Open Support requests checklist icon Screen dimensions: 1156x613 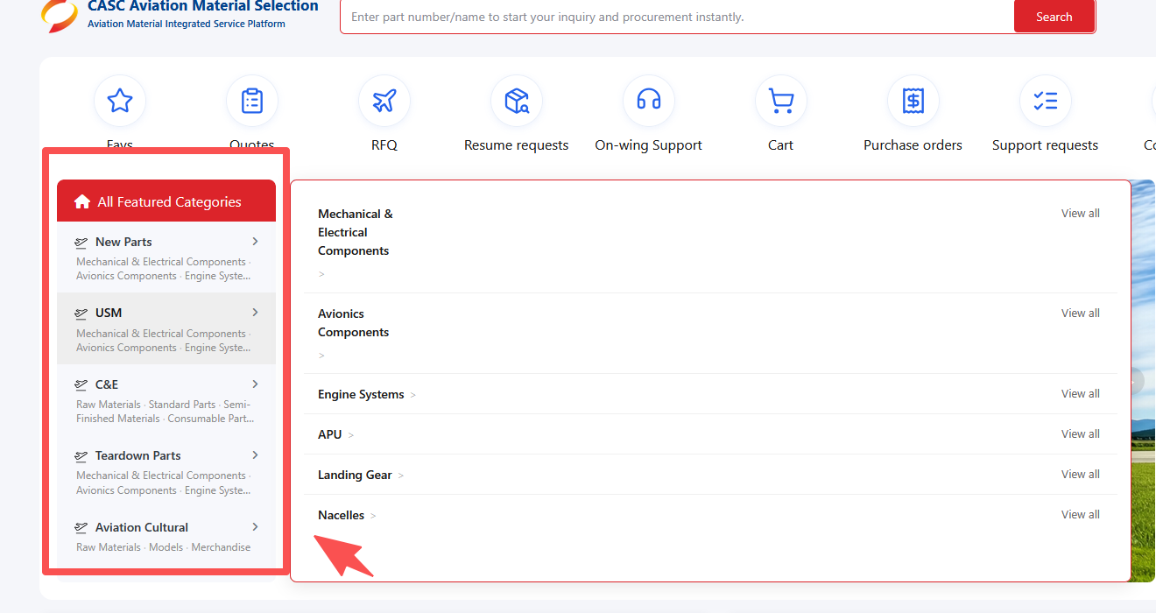click(x=1046, y=101)
